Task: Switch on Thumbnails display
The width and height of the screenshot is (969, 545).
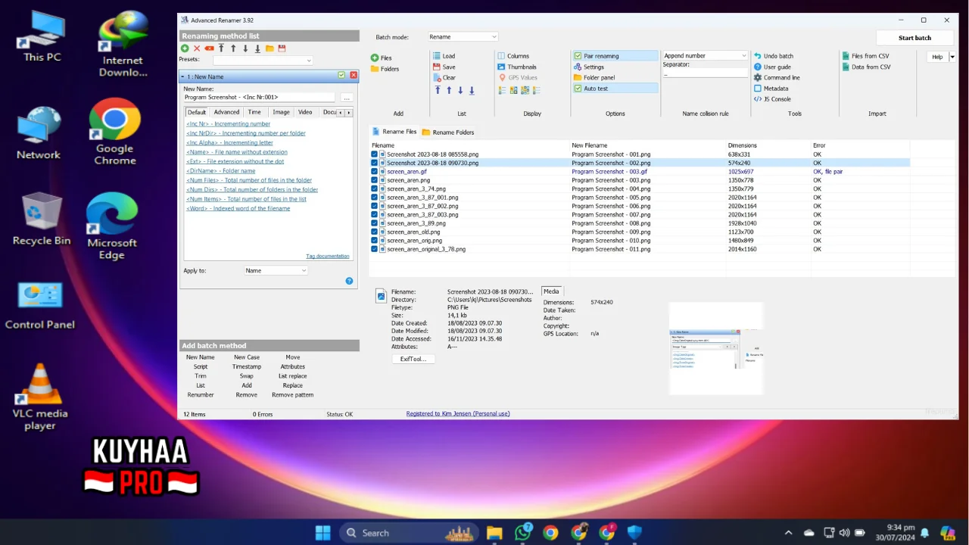Action: pos(517,67)
